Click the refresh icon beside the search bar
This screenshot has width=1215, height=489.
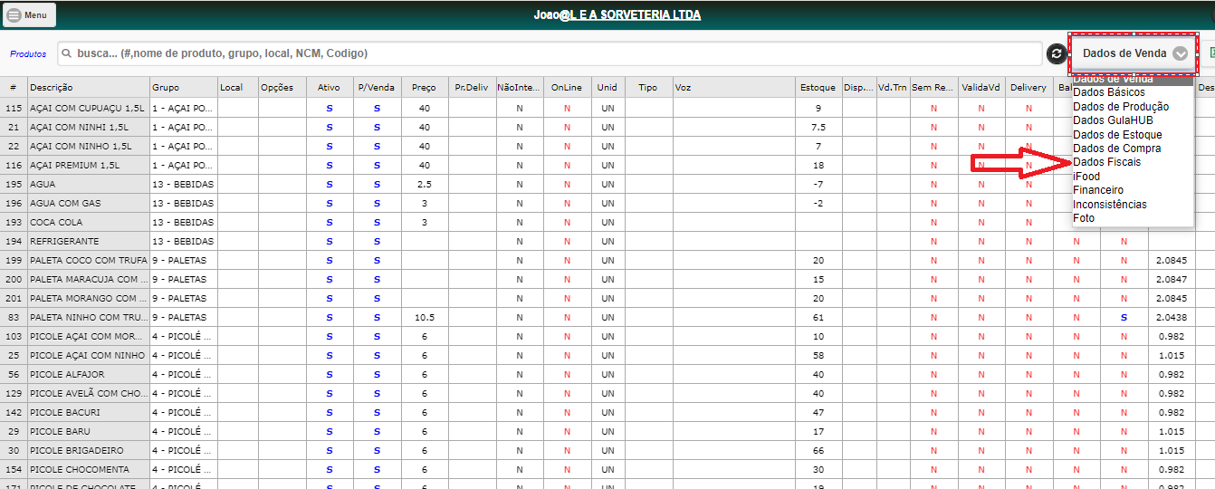click(x=1057, y=53)
